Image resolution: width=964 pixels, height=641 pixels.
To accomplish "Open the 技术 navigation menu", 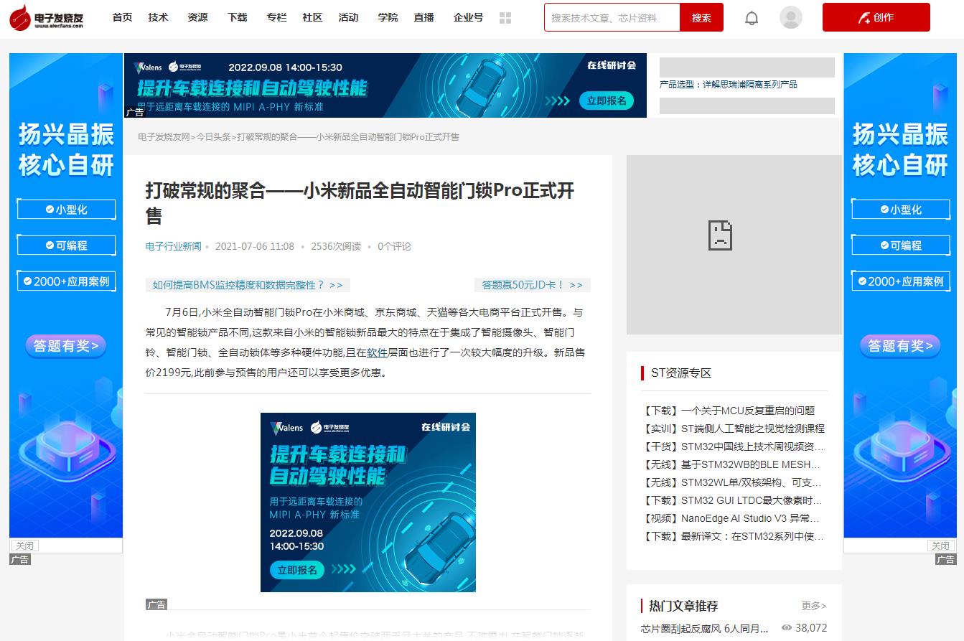I will [x=158, y=17].
